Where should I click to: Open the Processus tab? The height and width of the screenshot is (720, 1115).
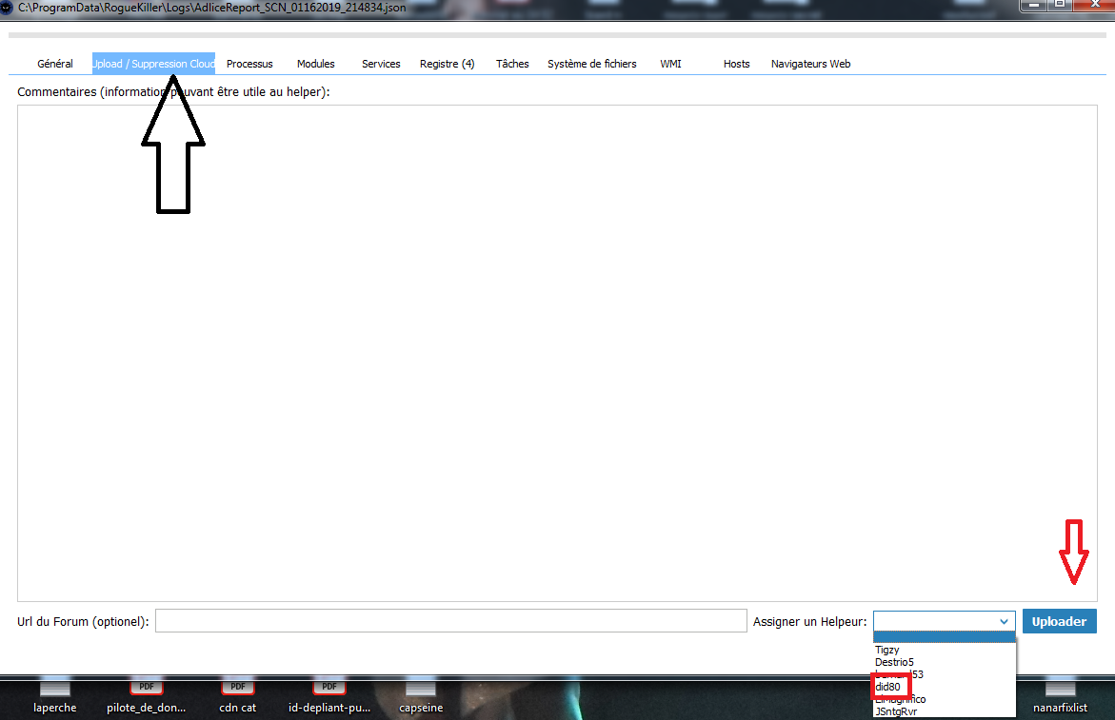249,64
